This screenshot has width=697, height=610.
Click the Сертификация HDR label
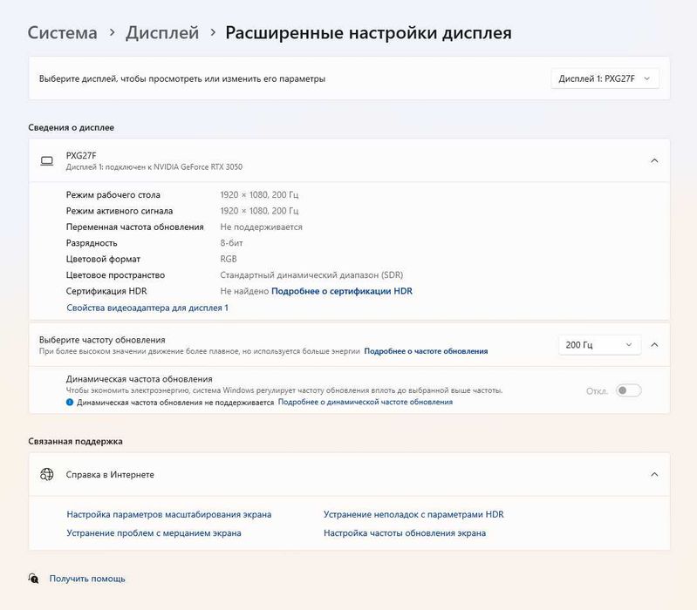[x=106, y=291]
